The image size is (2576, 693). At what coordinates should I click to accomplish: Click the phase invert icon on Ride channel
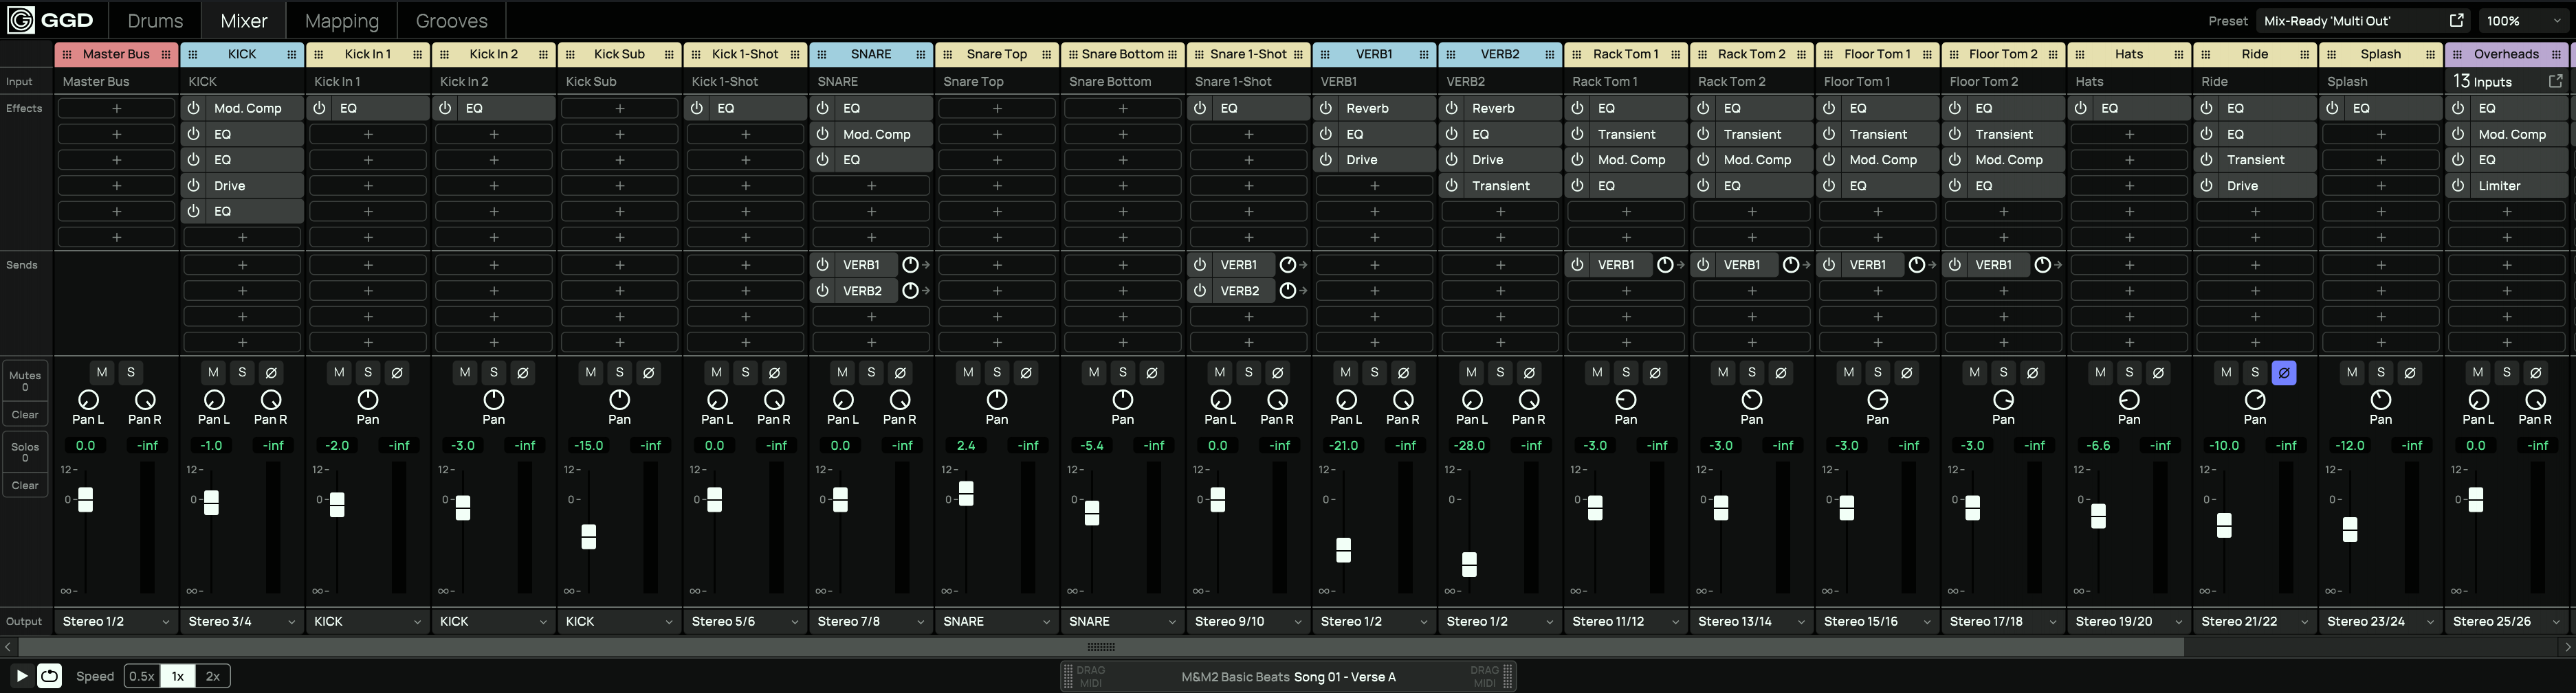click(2283, 372)
